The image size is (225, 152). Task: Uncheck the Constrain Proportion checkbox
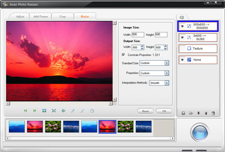pos(123,55)
